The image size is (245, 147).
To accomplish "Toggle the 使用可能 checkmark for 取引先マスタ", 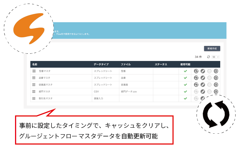I will point(185,98).
